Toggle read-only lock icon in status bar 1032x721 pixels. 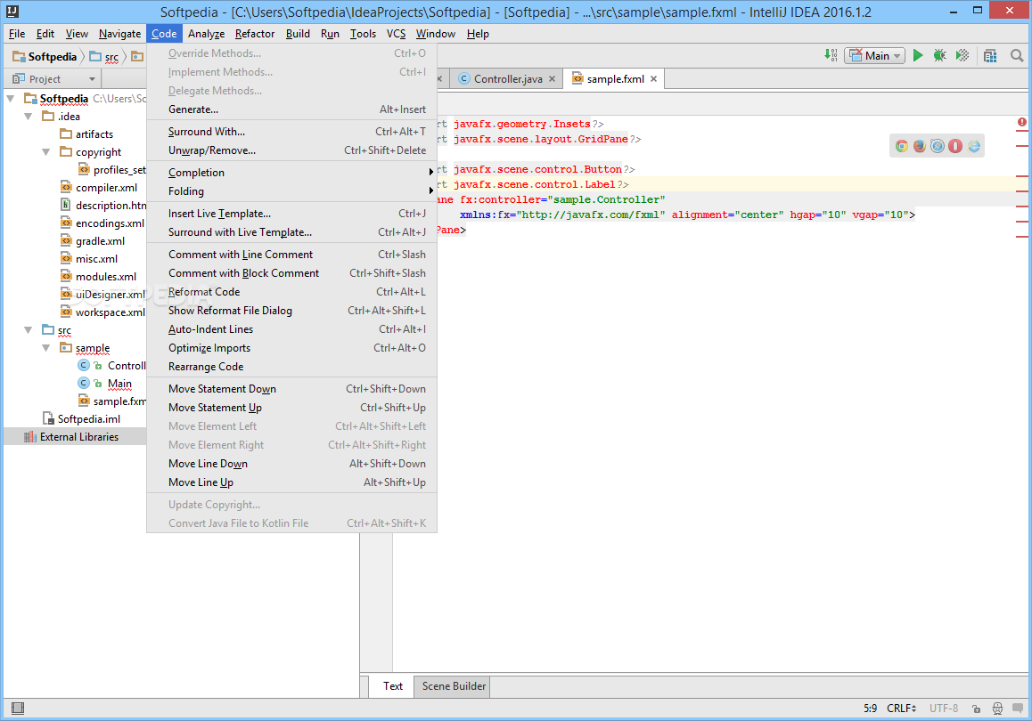click(977, 709)
